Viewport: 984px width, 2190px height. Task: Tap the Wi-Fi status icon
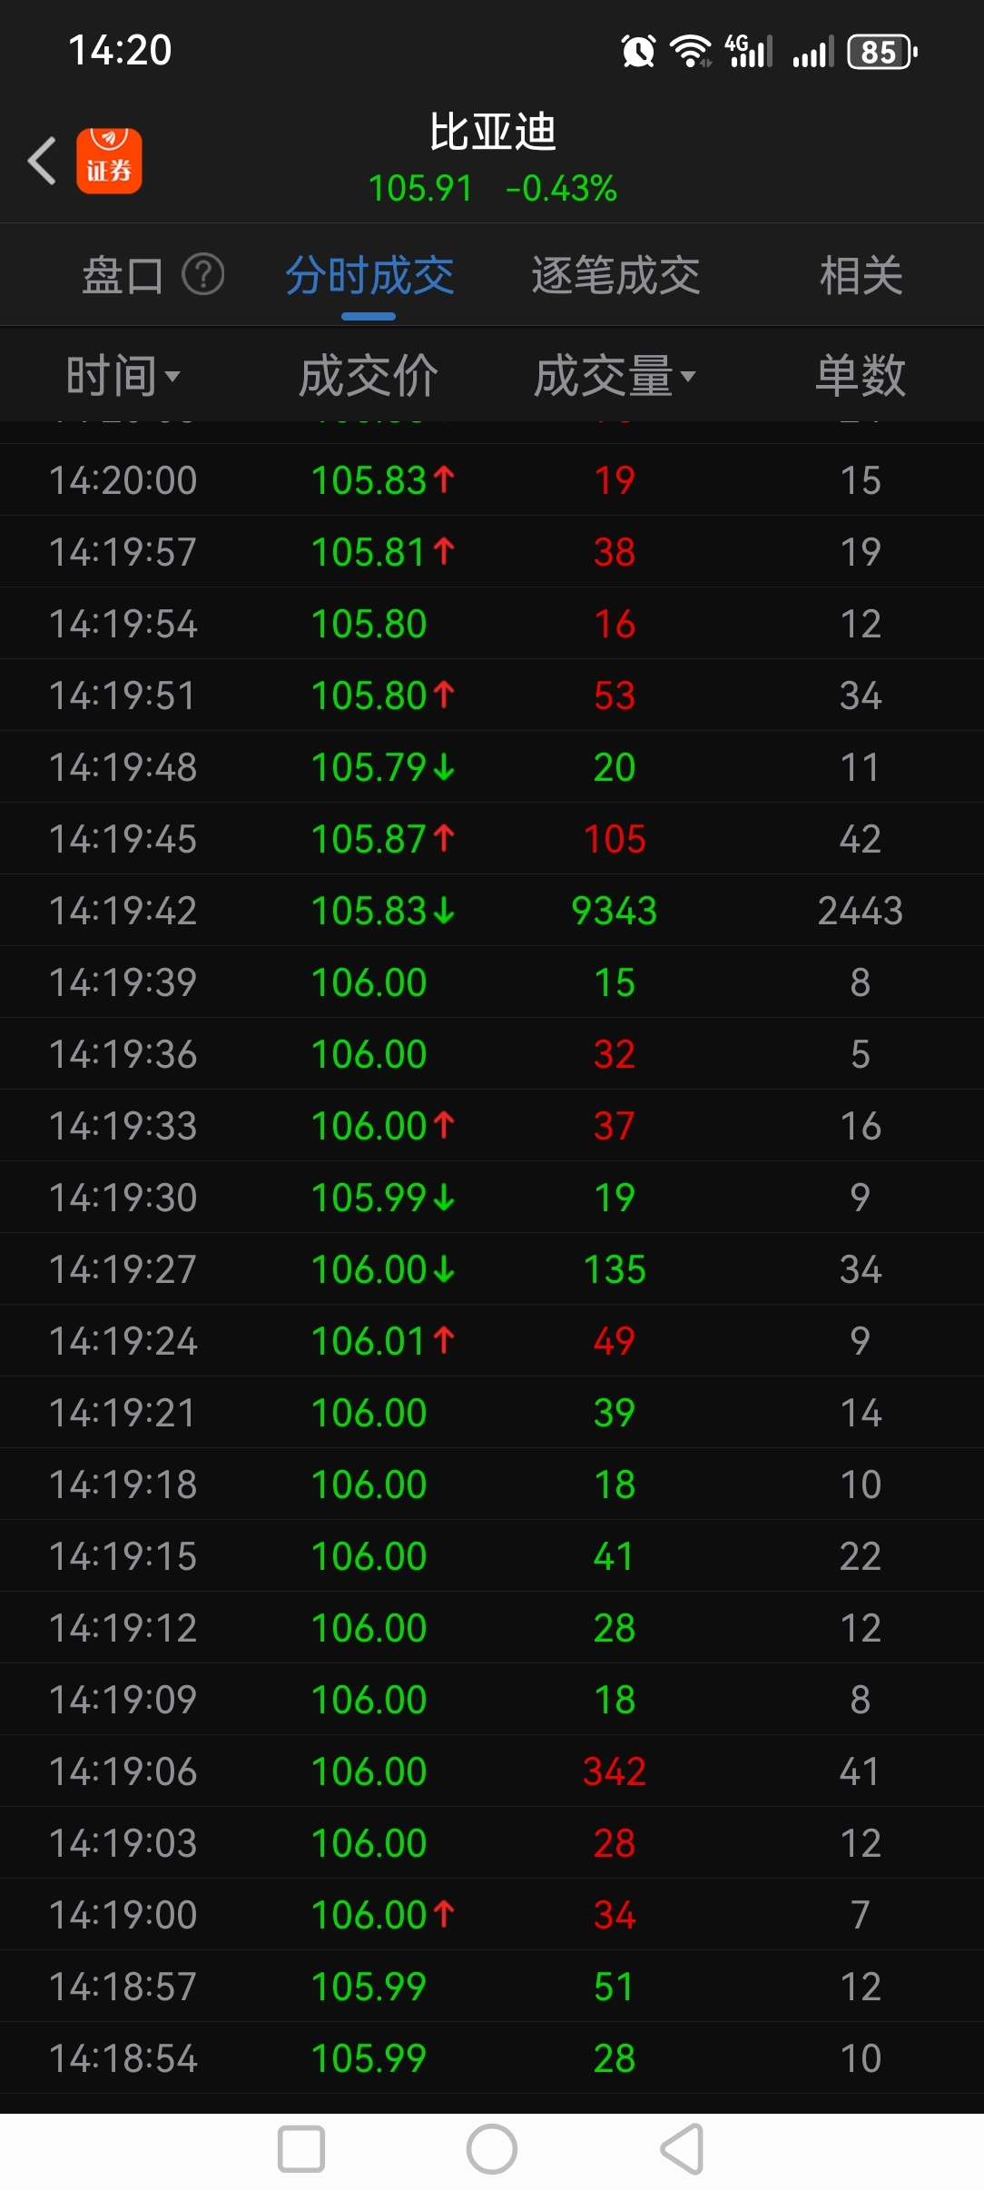point(691,51)
